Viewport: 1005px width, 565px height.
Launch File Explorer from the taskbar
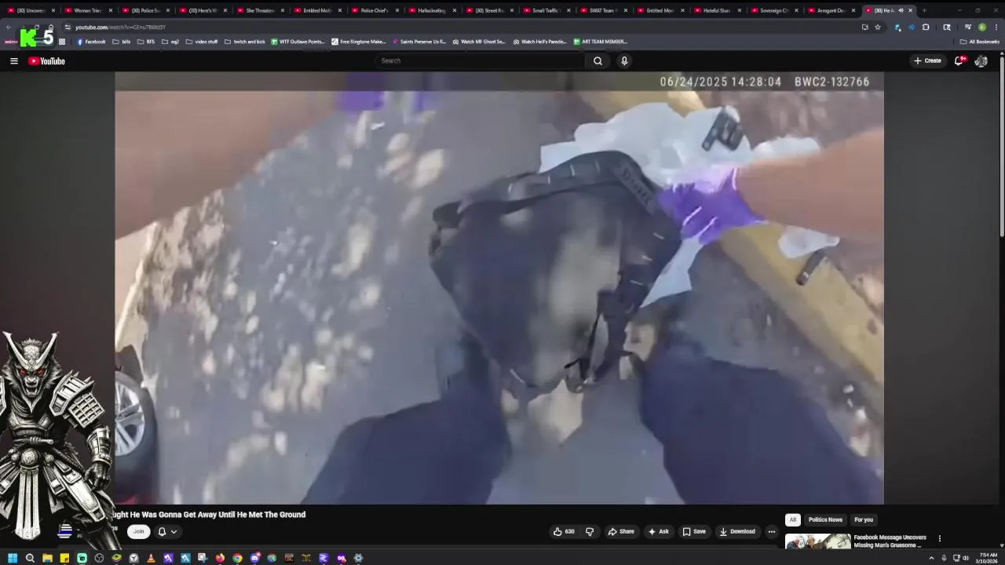click(x=47, y=558)
